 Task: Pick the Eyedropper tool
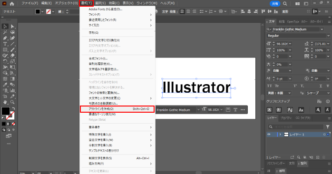click(x=5, y=85)
